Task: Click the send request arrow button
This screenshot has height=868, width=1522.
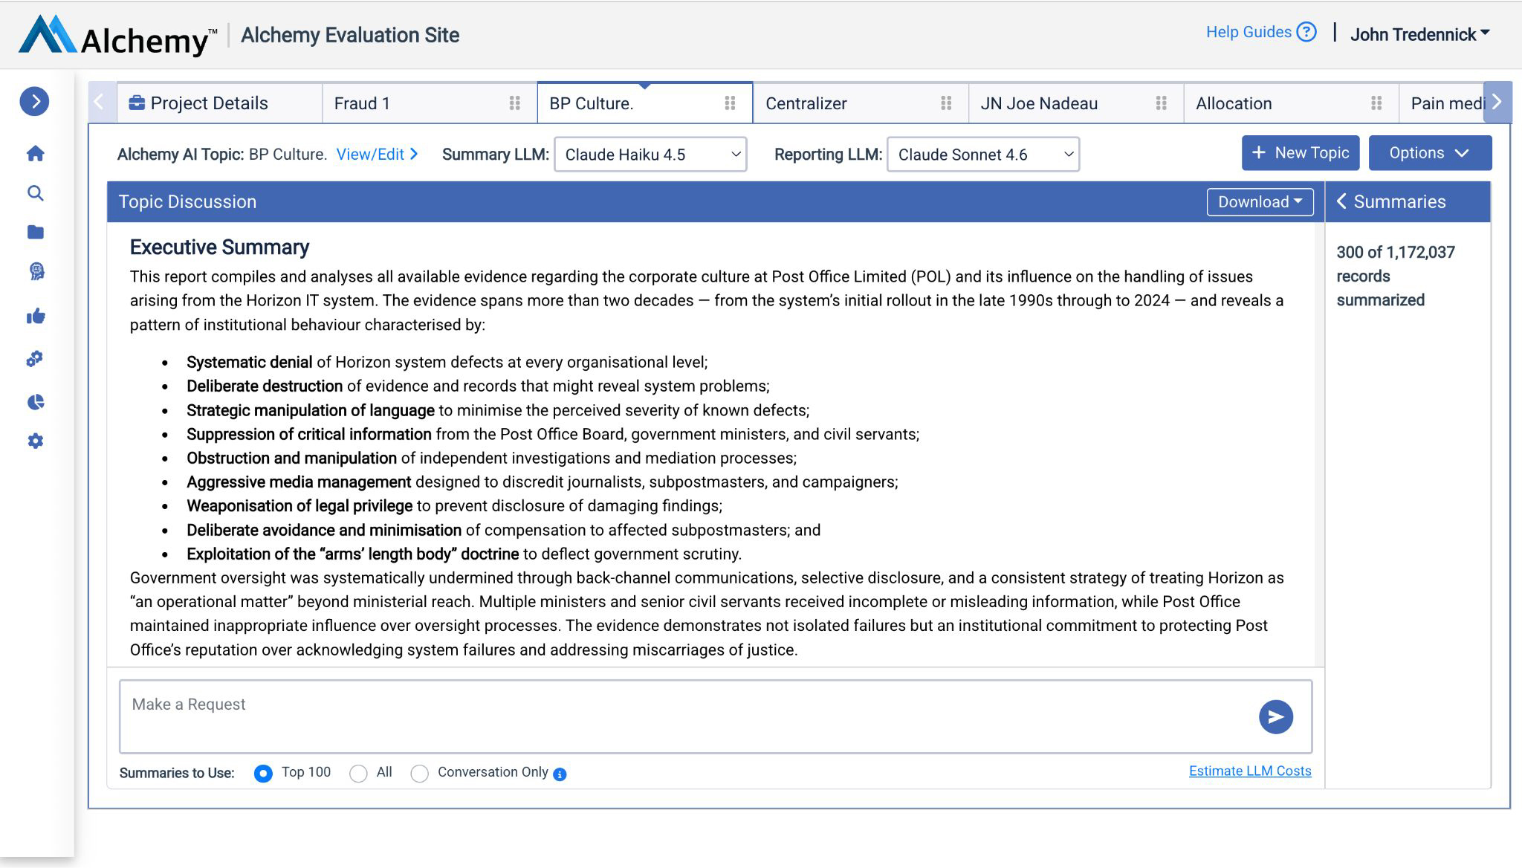Action: (x=1275, y=717)
